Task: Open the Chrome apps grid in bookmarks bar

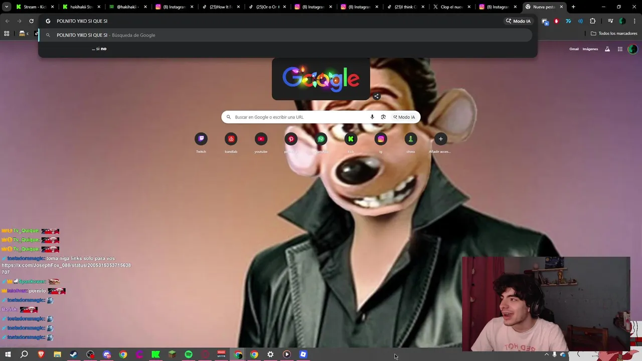Action: point(7,34)
